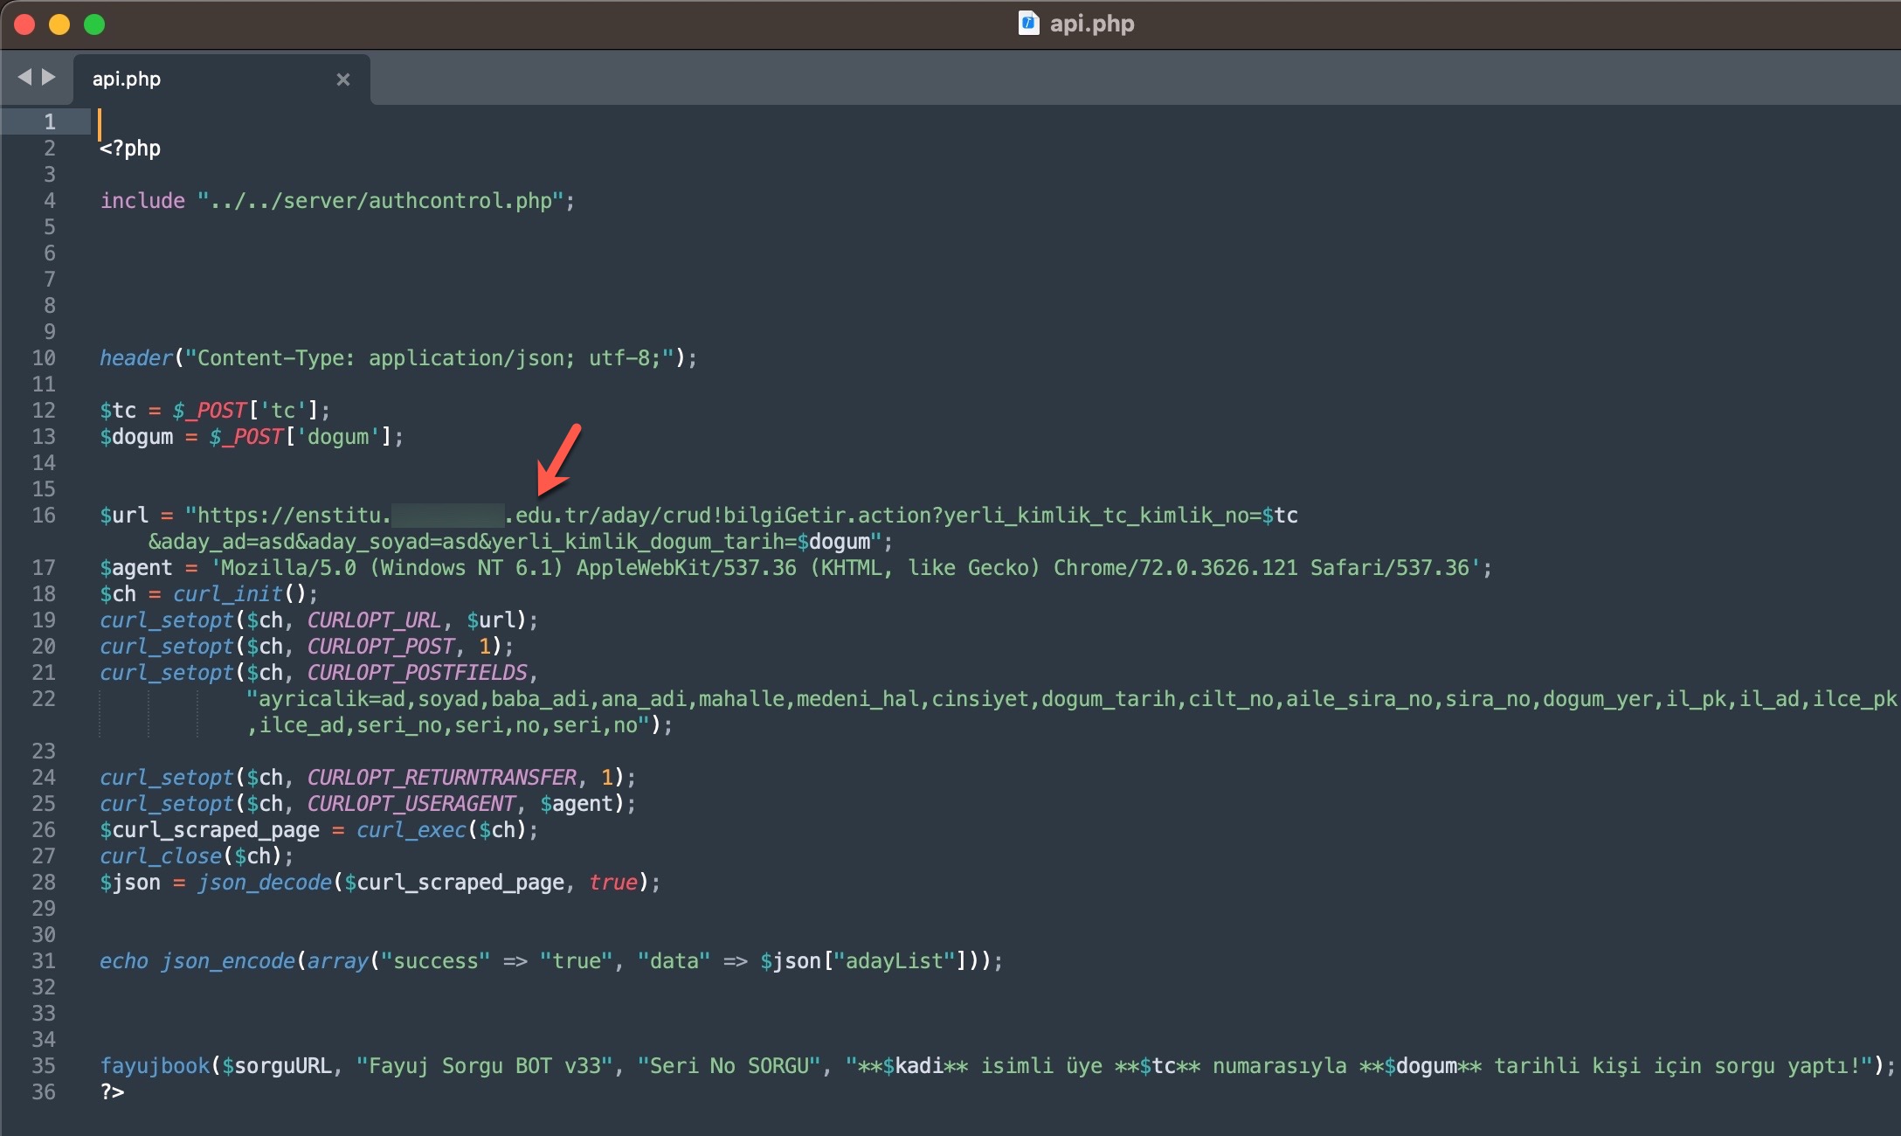Click CURLOPT_POSTFIELDS constant
Screen dimensions: 1901x1136
(417, 673)
